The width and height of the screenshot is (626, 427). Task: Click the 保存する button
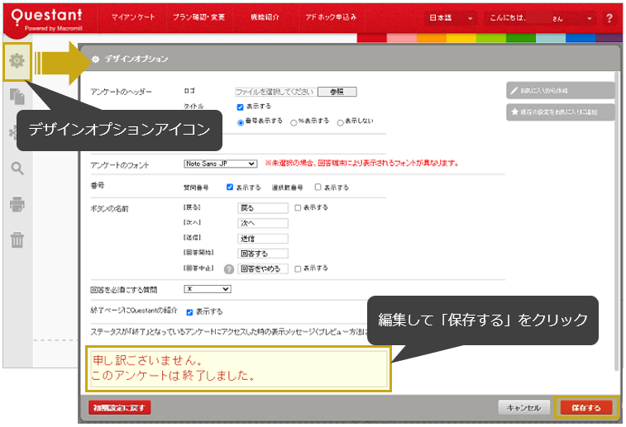[x=586, y=407]
